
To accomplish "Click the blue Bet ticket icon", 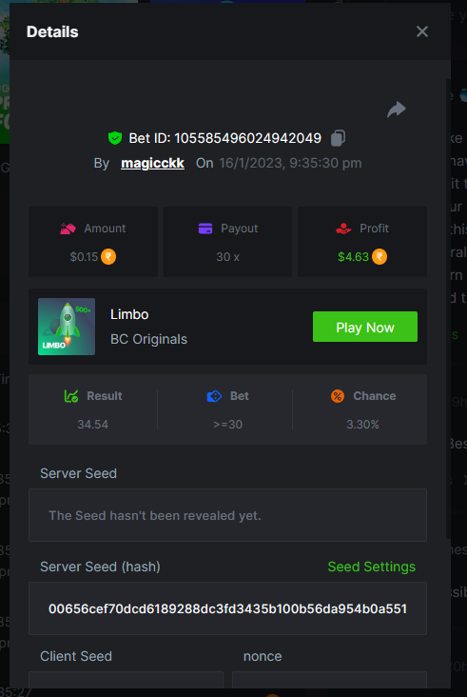I will coord(214,396).
